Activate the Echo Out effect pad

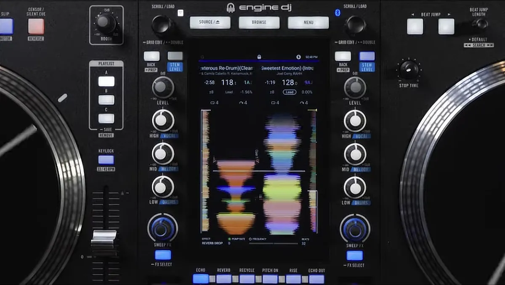pos(316,279)
